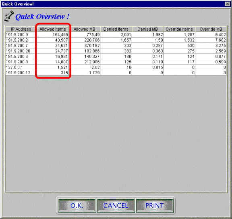Click the Override MB column header
The height and width of the screenshot is (219, 232).
pyautogui.click(x=211, y=29)
